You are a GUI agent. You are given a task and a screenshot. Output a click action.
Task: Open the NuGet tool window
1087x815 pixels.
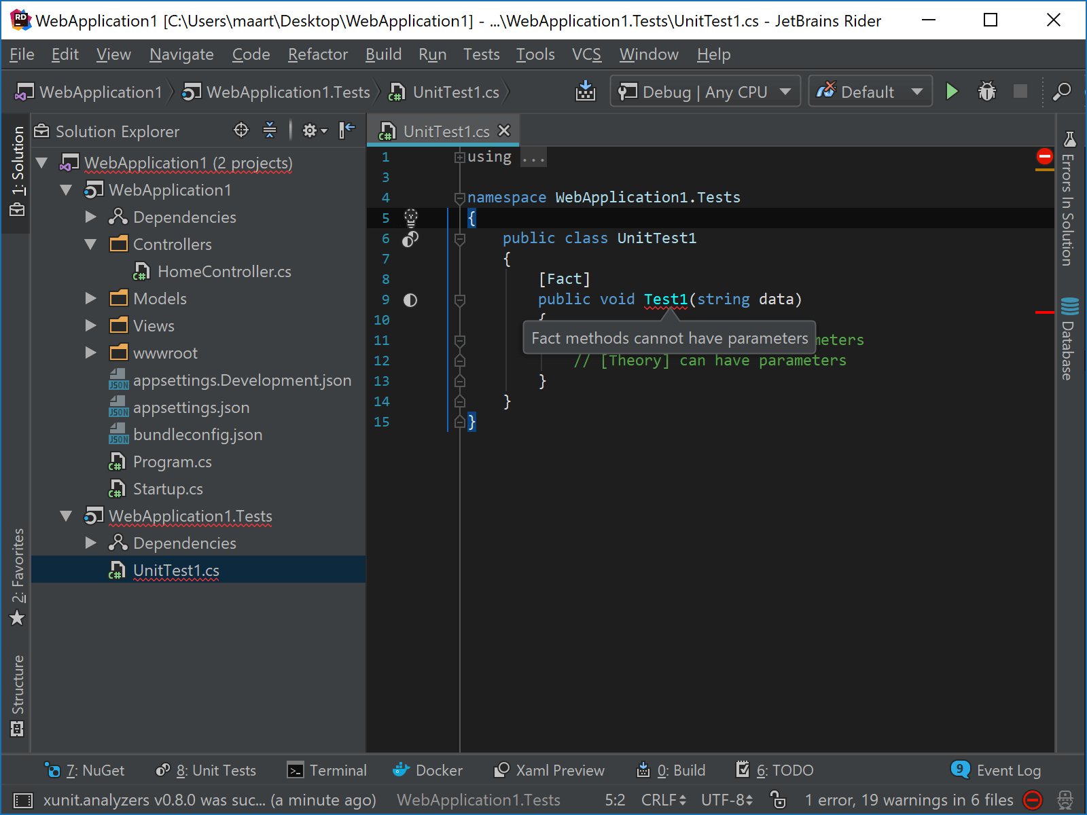pyautogui.click(x=84, y=770)
